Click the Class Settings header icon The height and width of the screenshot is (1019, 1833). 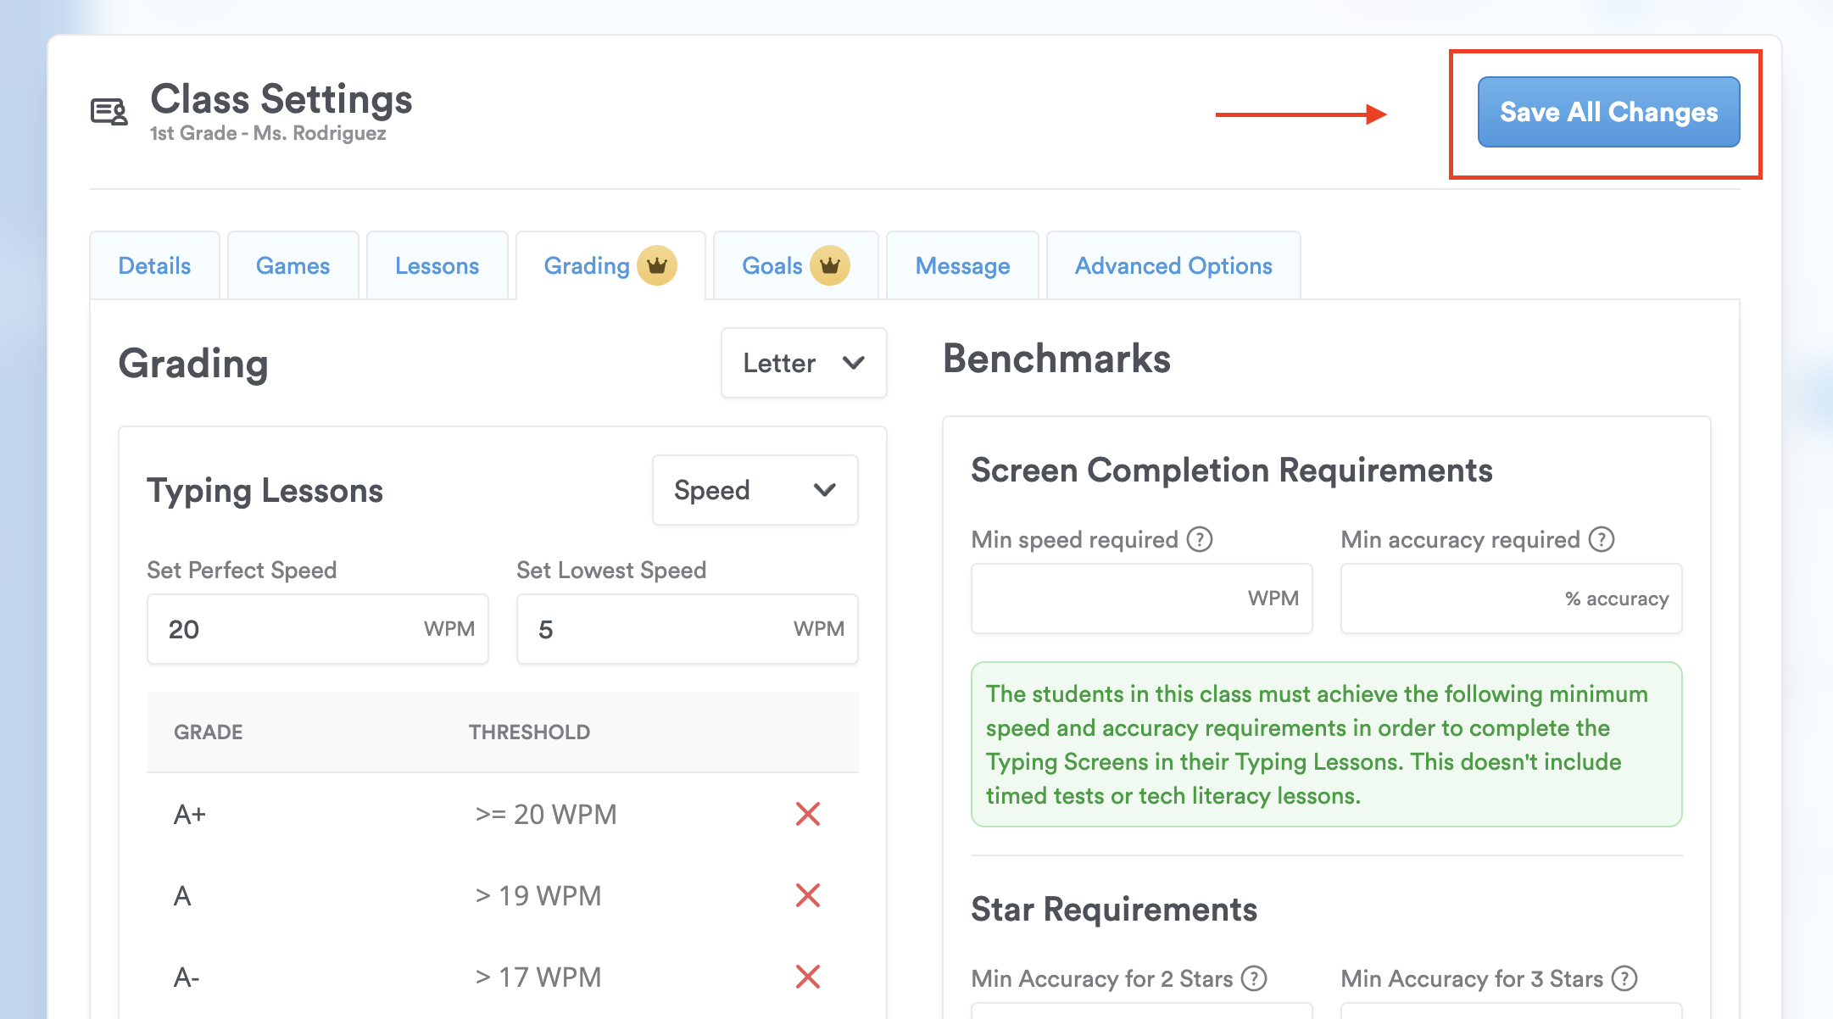(x=109, y=112)
